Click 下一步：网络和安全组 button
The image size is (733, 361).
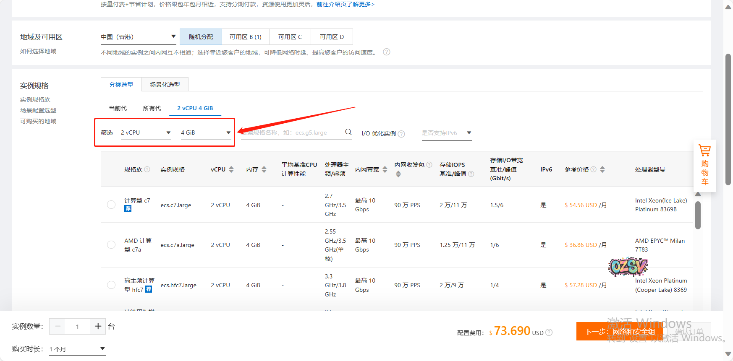619,332
